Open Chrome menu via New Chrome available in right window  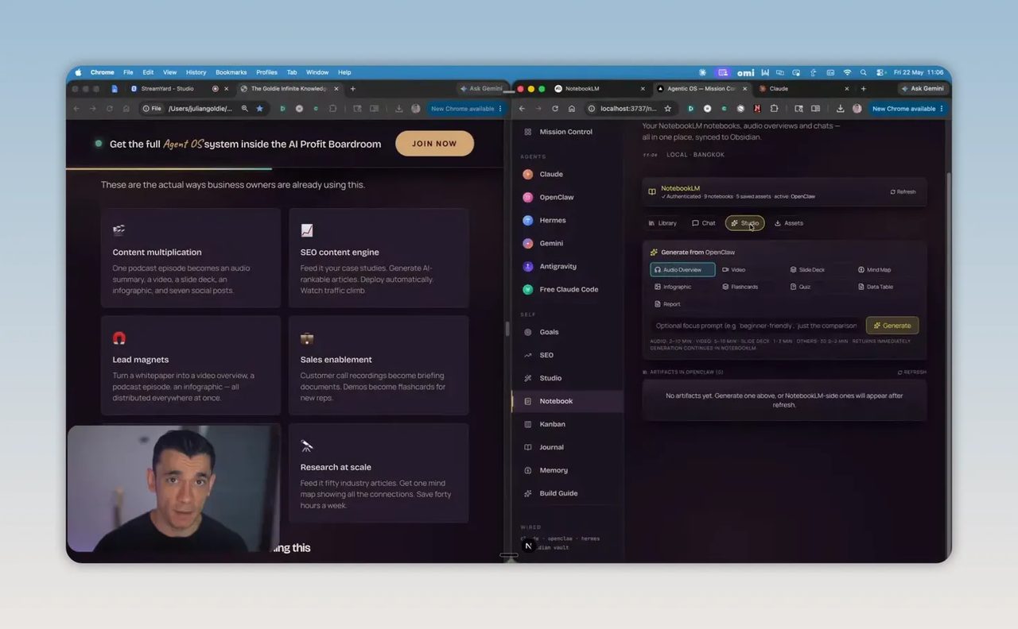907,109
